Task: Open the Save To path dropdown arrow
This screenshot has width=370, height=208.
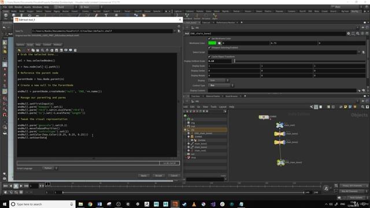Action: coord(175,31)
